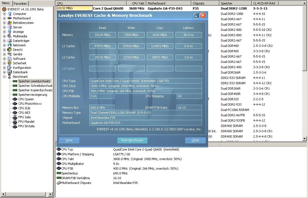
Task: Click the Memory Latency 48.8 ns field
Action: (x=188, y=35)
